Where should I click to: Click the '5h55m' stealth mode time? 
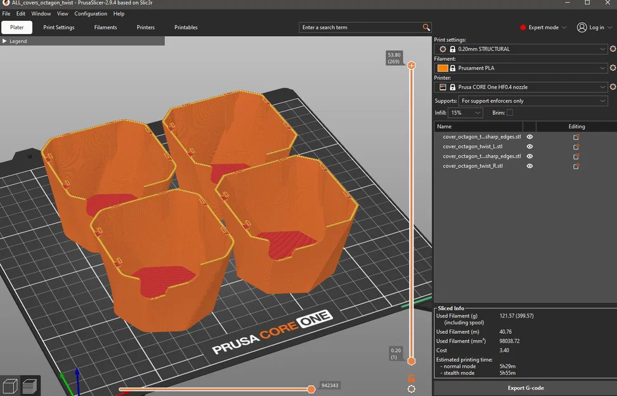point(507,373)
